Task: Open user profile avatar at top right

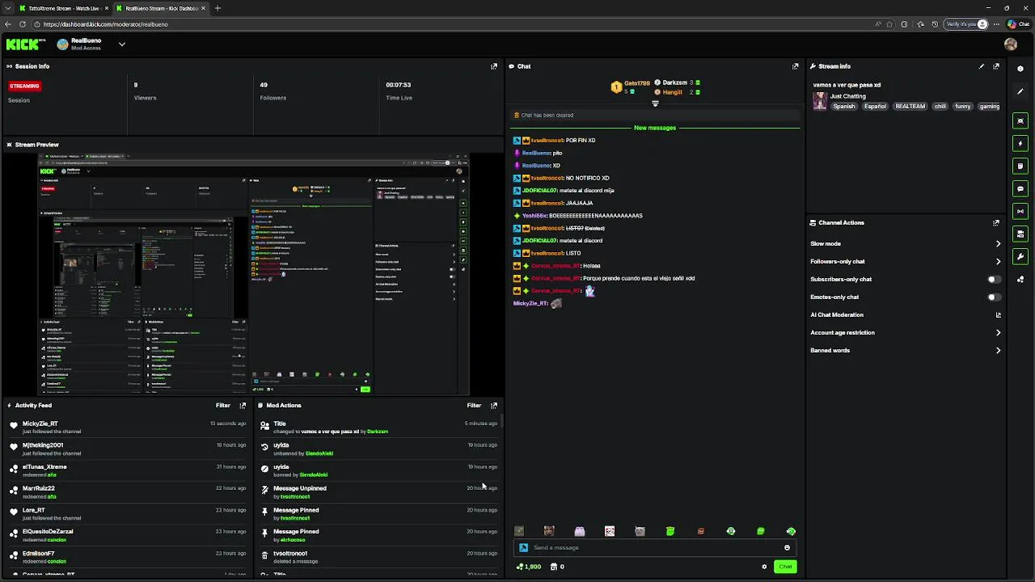Action: pyautogui.click(x=1011, y=44)
